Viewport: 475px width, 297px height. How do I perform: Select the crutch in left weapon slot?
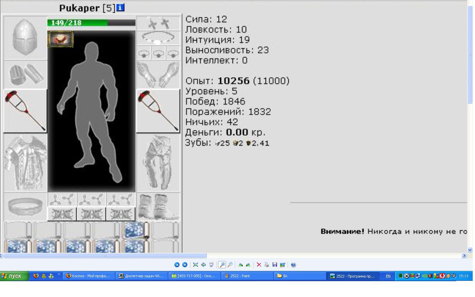click(x=25, y=111)
